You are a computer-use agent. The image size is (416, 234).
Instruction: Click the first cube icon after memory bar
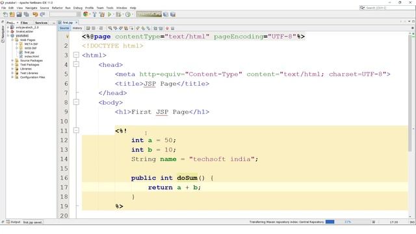pos(166,14)
